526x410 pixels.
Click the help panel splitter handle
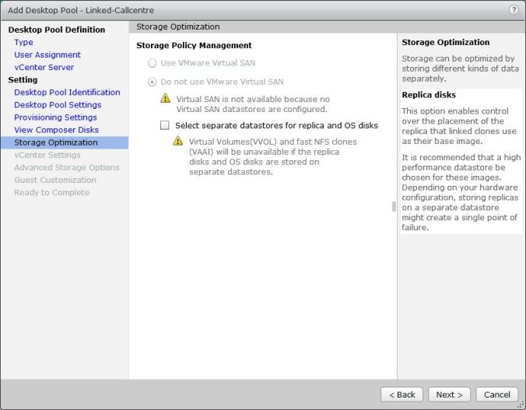(394, 207)
